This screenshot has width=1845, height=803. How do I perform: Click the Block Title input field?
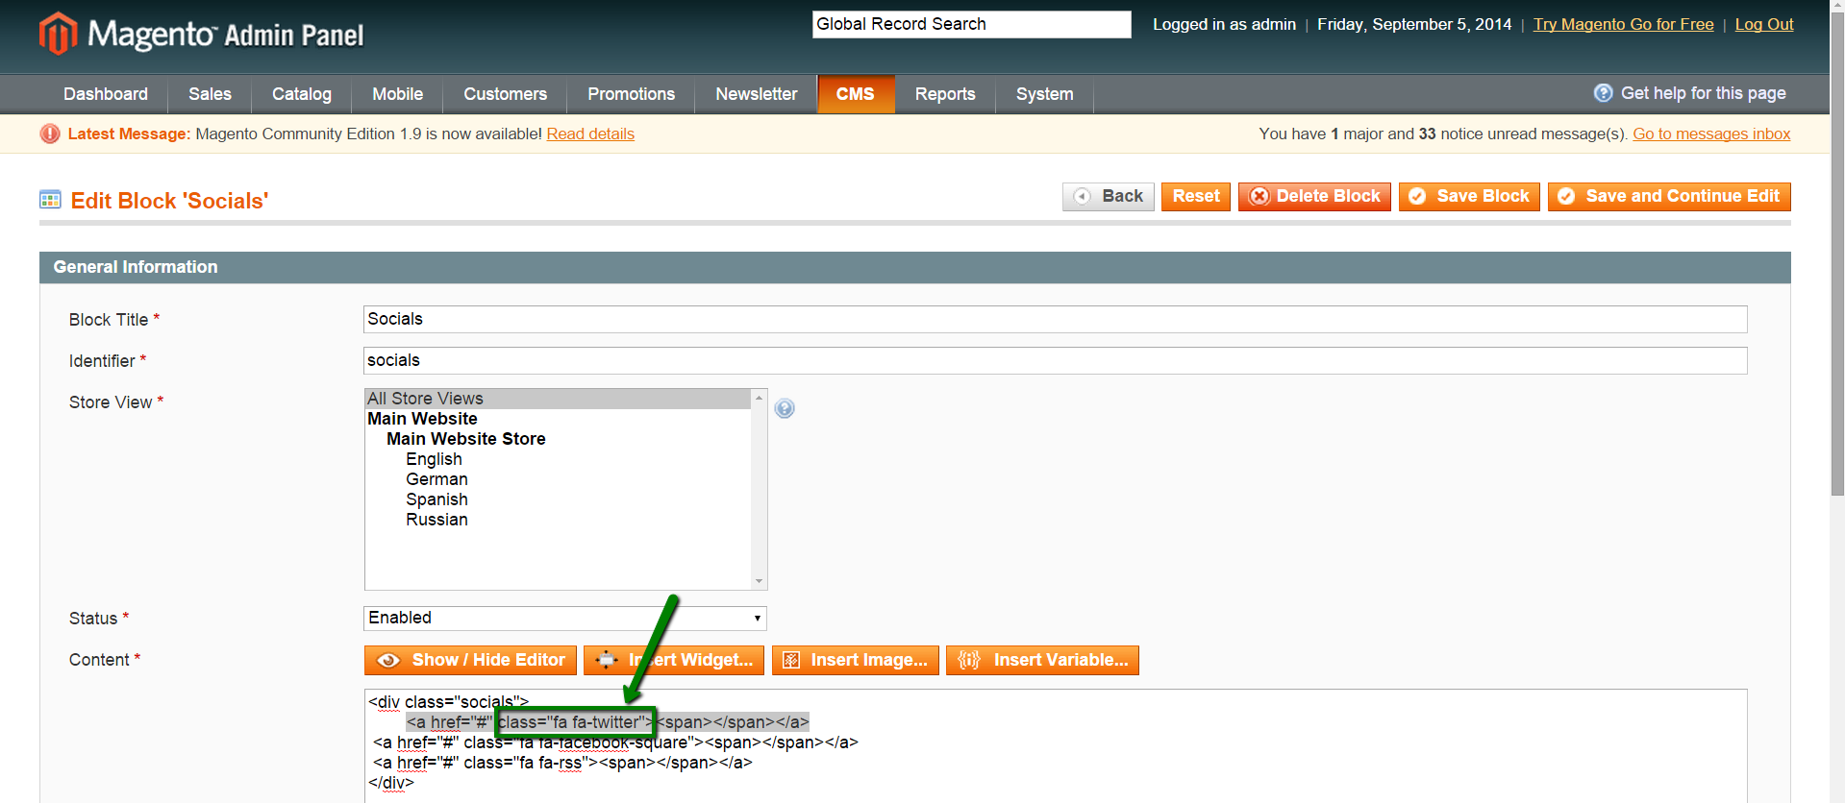pos(1055,320)
